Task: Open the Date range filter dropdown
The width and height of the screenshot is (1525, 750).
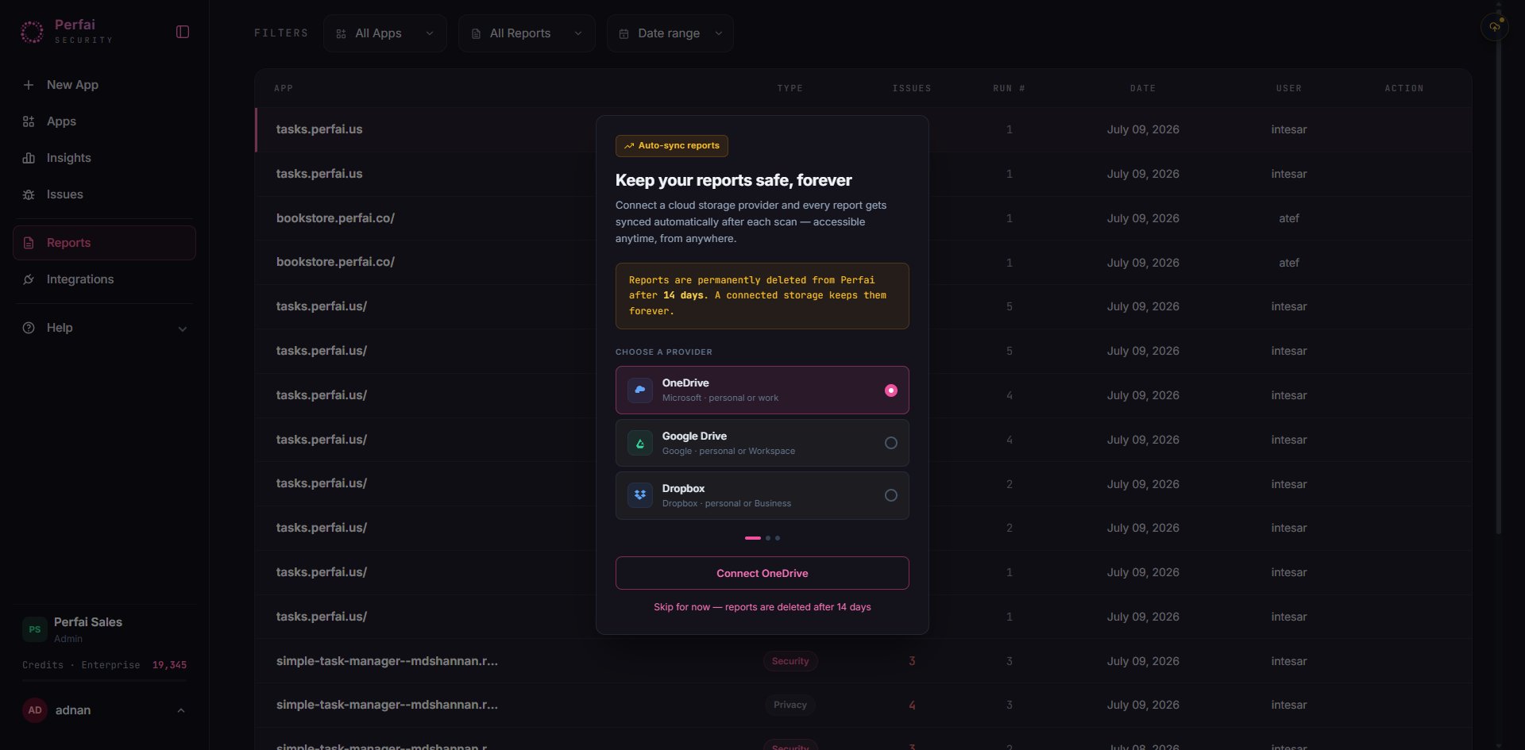Action: point(670,33)
